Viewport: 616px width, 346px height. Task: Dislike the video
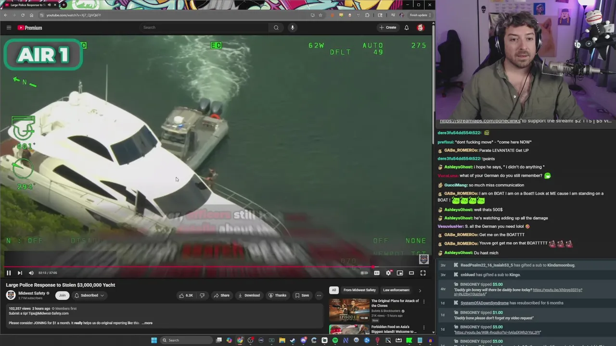(202, 295)
